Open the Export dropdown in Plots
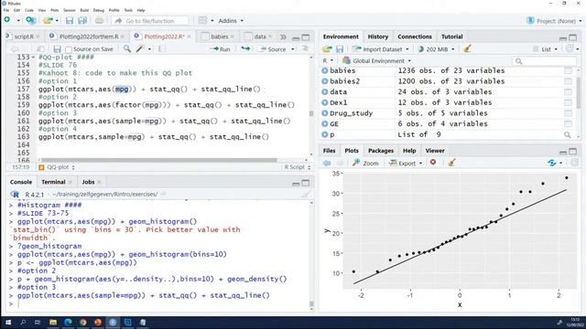The width and height of the screenshot is (586, 329). (406, 163)
